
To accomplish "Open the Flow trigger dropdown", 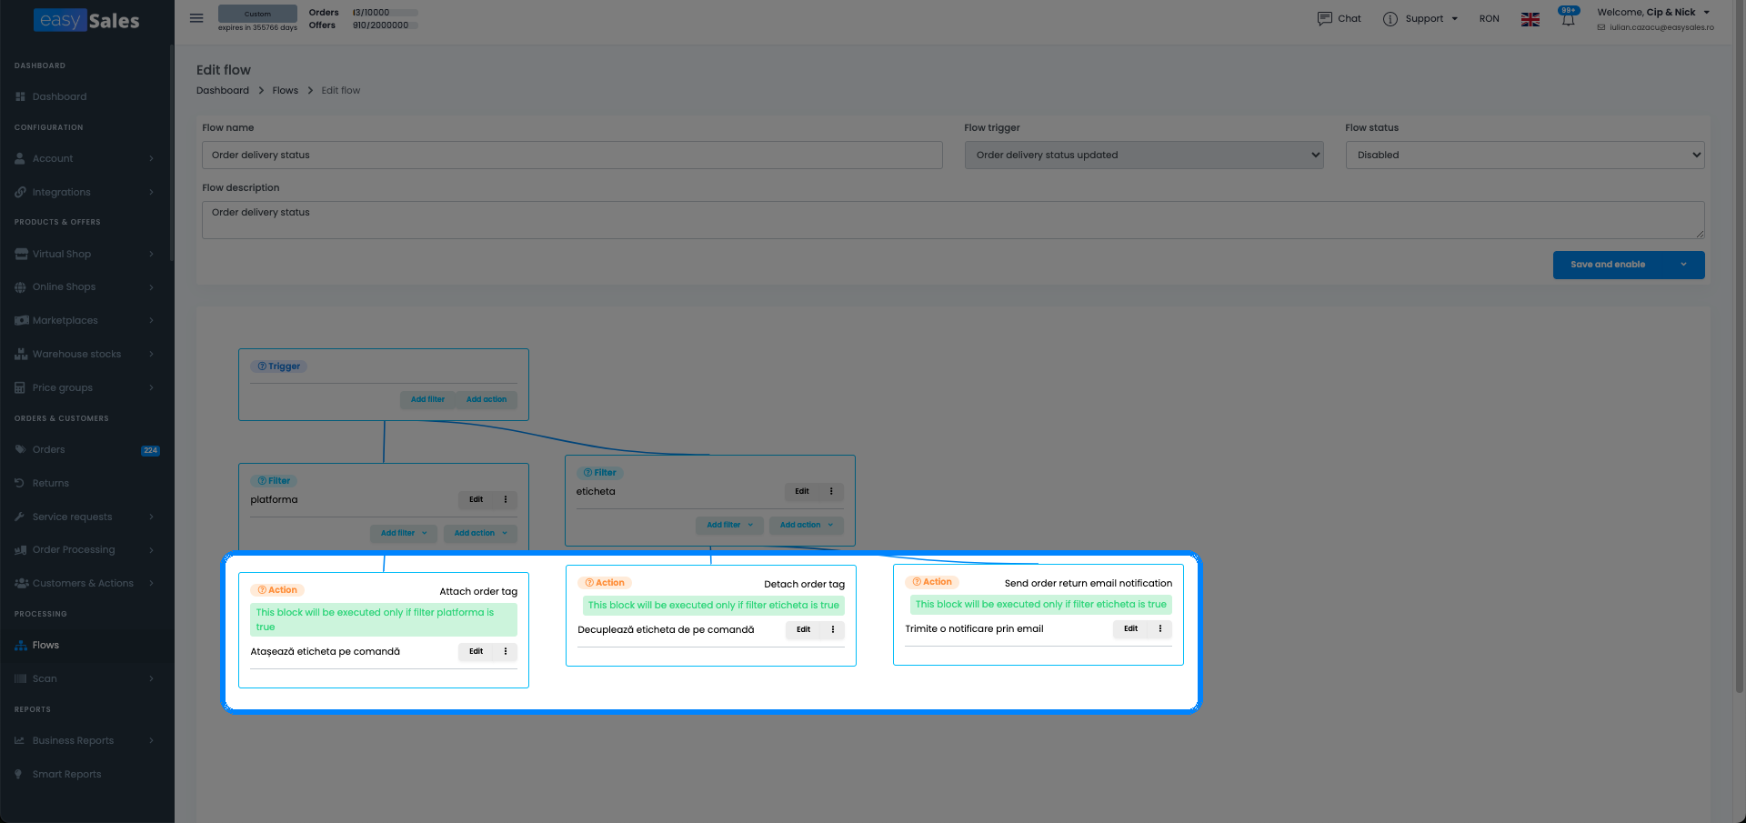I will tap(1144, 155).
